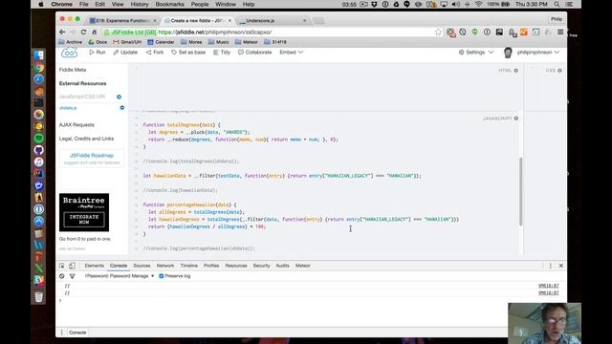
Task: Click Set as base
Action: (188, 53)
